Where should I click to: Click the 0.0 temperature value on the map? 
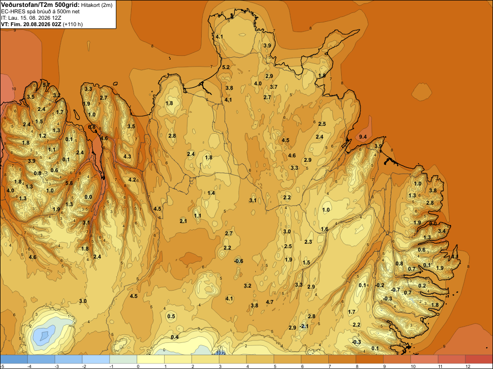(x=88, y=197)
